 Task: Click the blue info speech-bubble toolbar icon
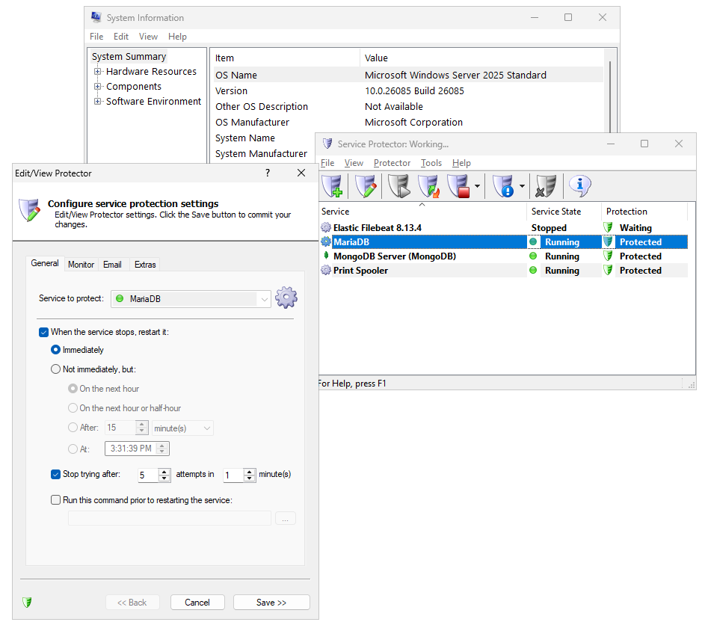click(x=579, y=185)
